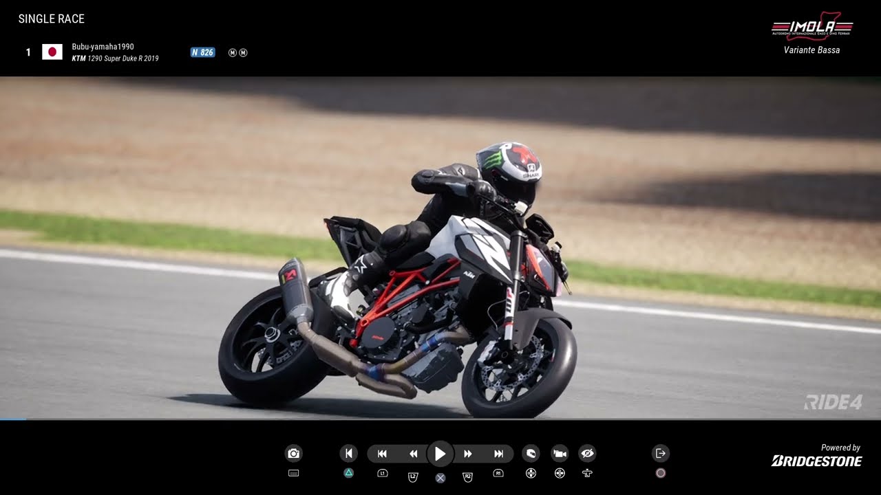881x495 pixels.
Task: Click the SINGLE RACE title
Action: click(52, 19)
